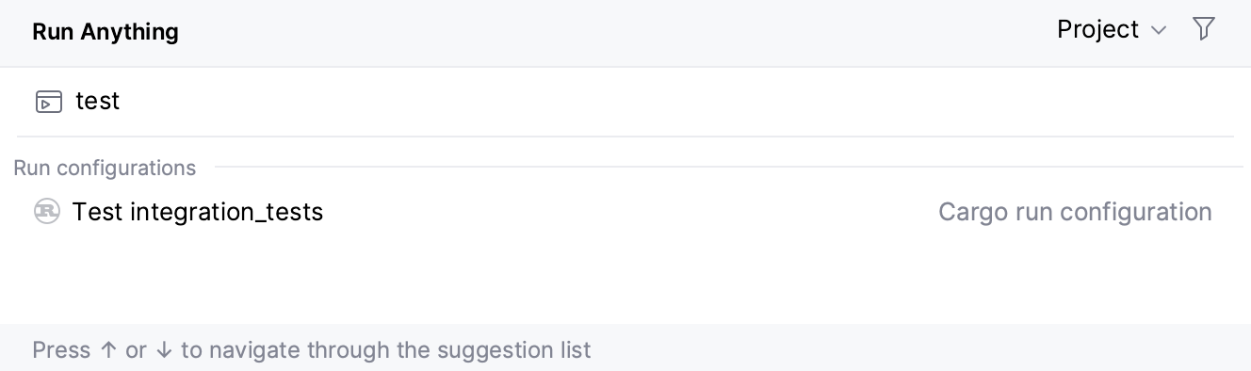Click the navigation hint text at bottom
Image resolution: width=1251 pixels, height=371 pixels.
click(312, 350)
